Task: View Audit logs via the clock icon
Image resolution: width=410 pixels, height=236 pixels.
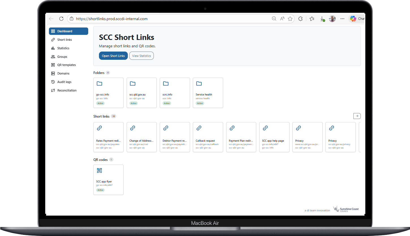Action: (x=53, y=82)
